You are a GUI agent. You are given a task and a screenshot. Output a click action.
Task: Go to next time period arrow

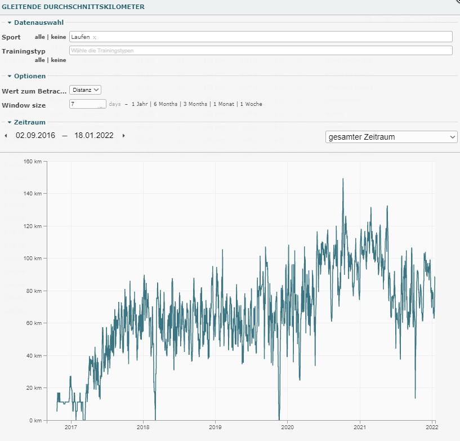point(124,136)
